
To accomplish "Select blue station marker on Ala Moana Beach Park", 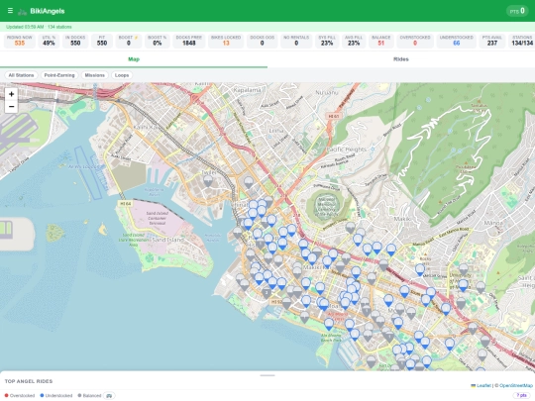I will pyautogui.click(x=329, y=325).
